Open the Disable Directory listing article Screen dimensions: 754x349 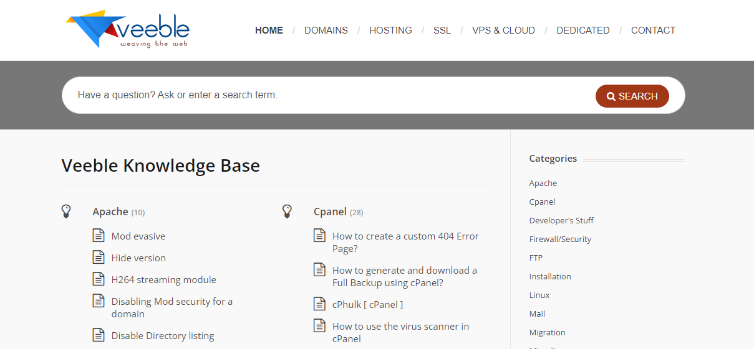(x=163, y=336)
